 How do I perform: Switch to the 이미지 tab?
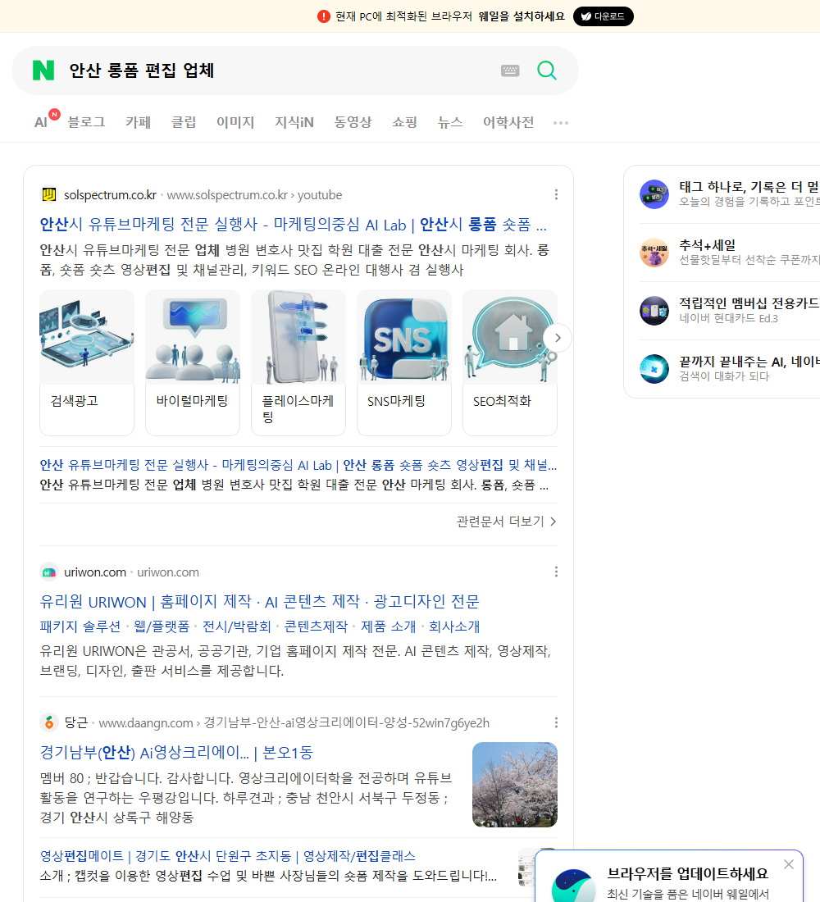point(235,122)
